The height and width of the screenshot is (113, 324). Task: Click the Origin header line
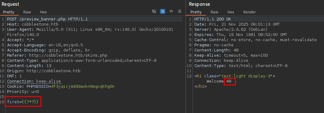pos(44,71)
